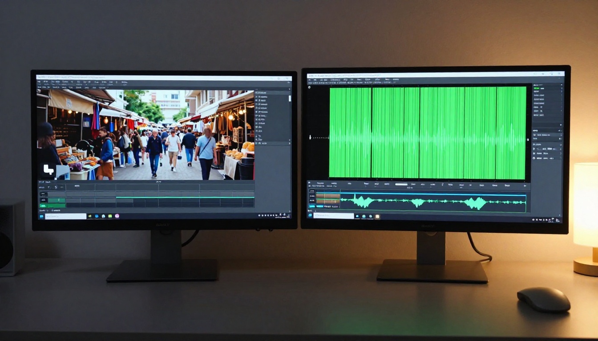Open the Start menu on the right monitor
Image resolution: width=598 pixels, height=341 pixels.
(x=310, y=215)
